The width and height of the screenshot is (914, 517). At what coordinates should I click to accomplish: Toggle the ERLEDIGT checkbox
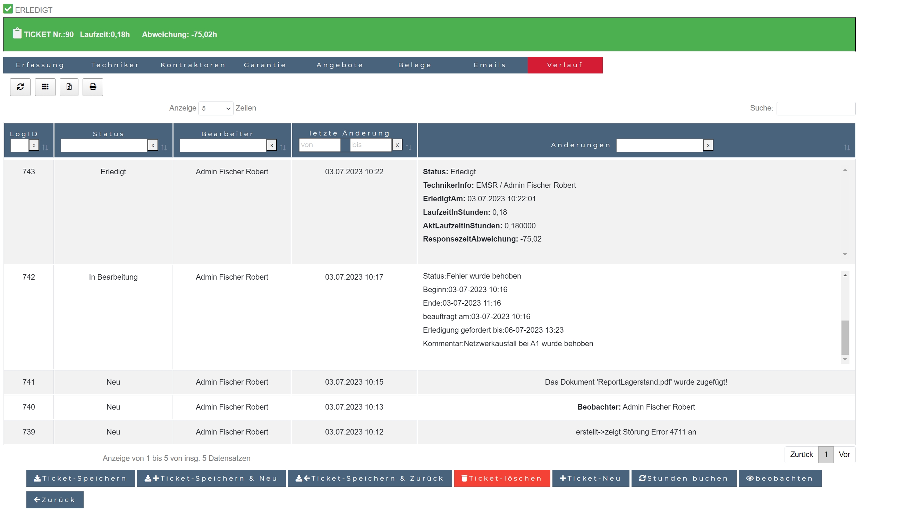pos(8,9)
